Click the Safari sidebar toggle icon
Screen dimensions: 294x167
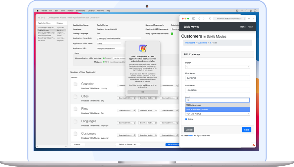pyautogui.click(x=194, y=18)
